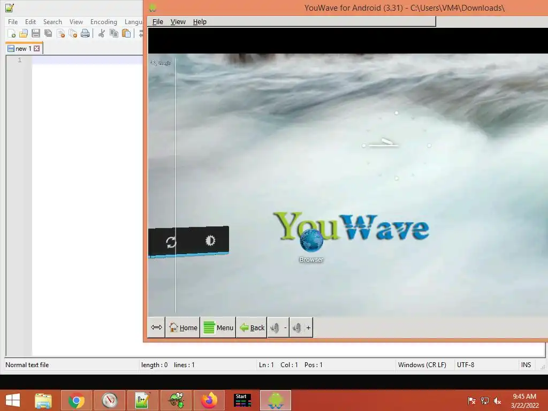548x411 pixels.
Task: Open the Notepad++ View menu
Action: click(x=76, y=21)
